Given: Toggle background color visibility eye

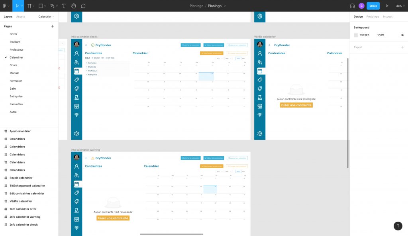Looking at the screenshot, I should coord(402,35).
